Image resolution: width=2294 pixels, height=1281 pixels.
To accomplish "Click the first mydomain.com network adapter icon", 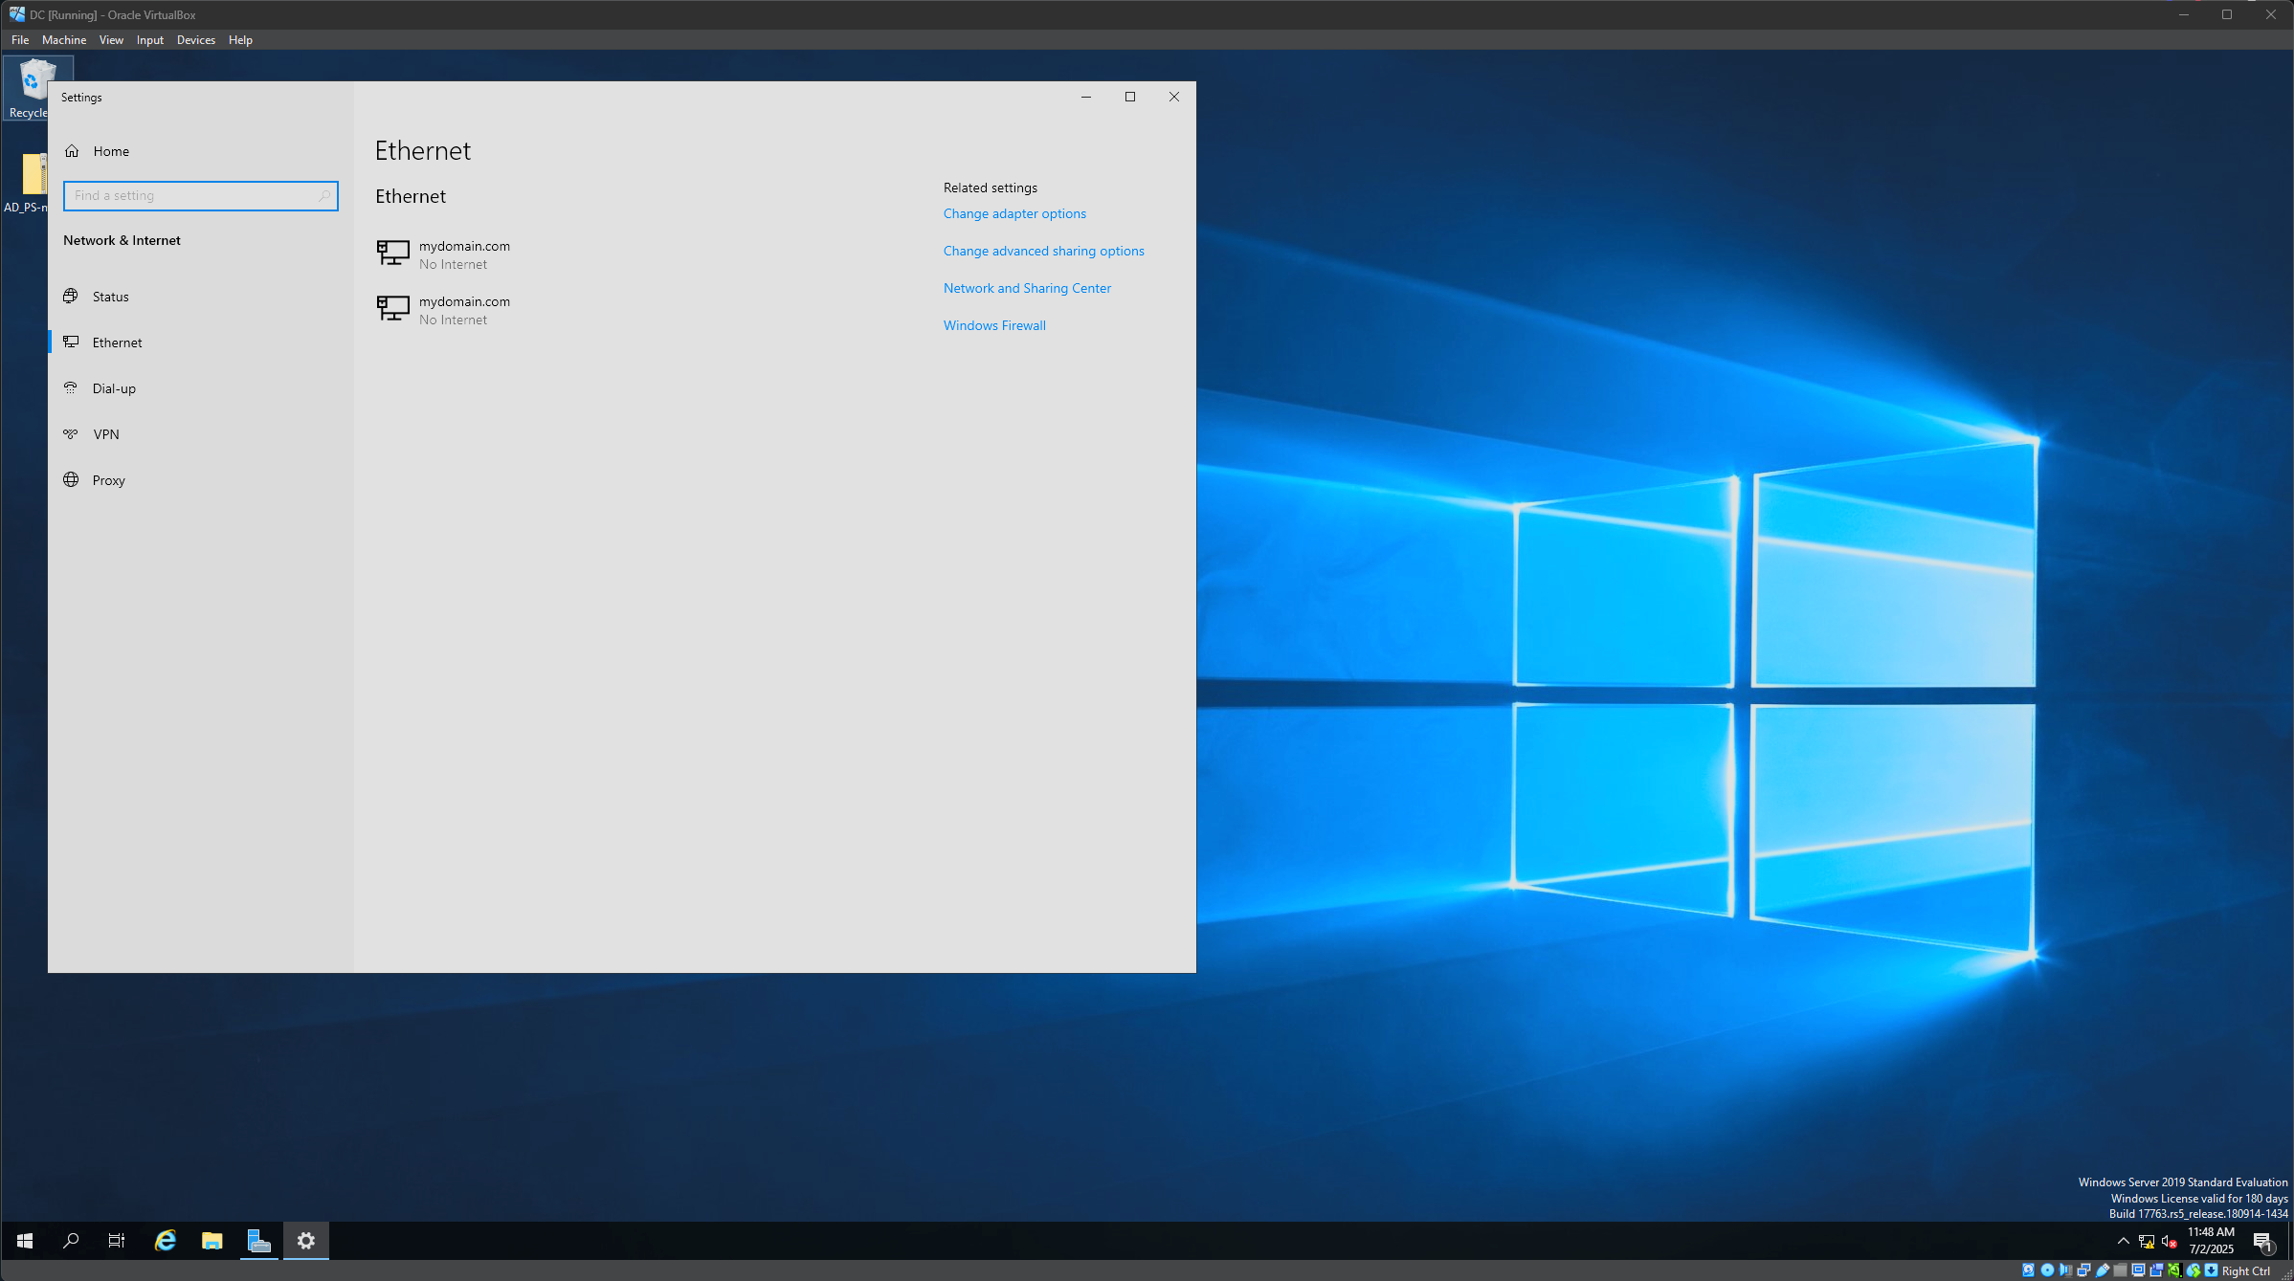I will pos(392,253).
